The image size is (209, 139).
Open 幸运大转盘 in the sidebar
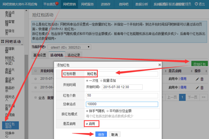click(x=10, y=71)
